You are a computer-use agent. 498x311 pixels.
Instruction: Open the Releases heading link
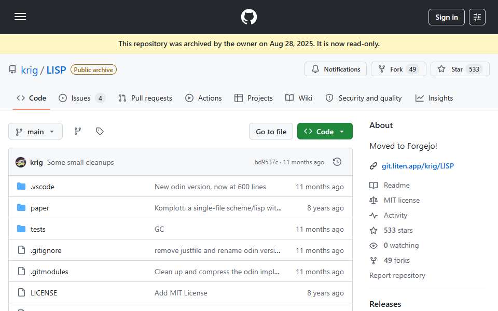[385, 304]
